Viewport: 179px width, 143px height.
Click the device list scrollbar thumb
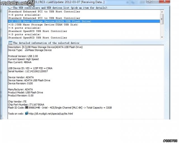point(162,19)
